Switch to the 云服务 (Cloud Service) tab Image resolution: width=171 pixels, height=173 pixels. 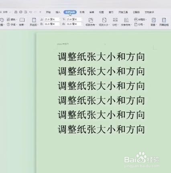click(x=136, y=12)
